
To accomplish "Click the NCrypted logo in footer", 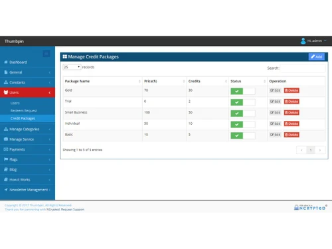I will pos(310,207).
